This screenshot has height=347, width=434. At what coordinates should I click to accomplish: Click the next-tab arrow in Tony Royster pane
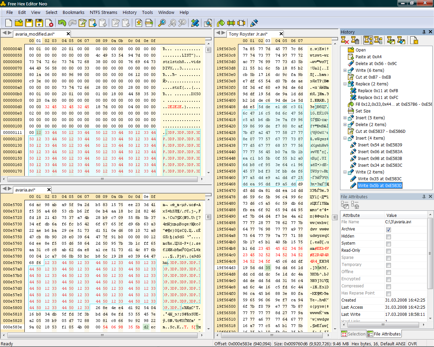(x=223, y=33)
